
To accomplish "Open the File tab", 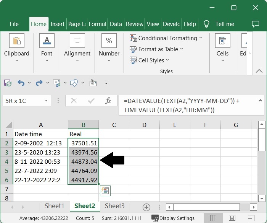I will click(14, 24).
